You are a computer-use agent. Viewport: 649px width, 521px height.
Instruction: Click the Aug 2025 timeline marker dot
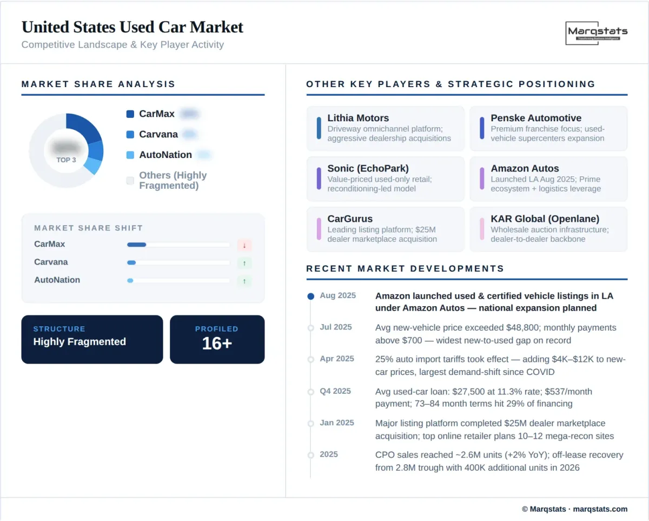(x=310, y=296)
